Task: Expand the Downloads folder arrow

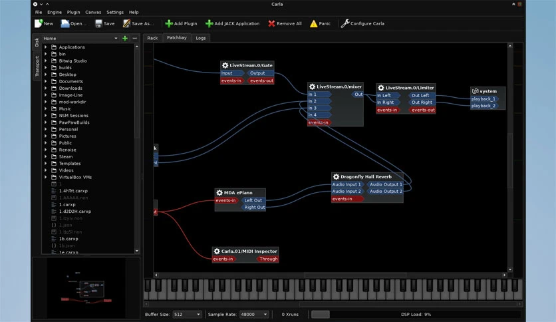Action: click(46, 88)
